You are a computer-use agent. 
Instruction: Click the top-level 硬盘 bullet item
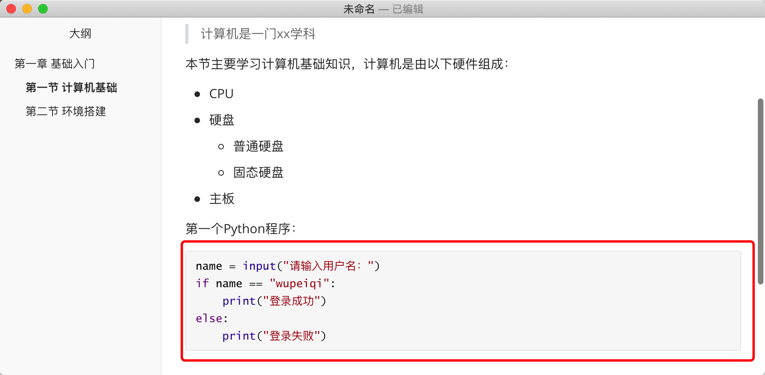point(222,120)
